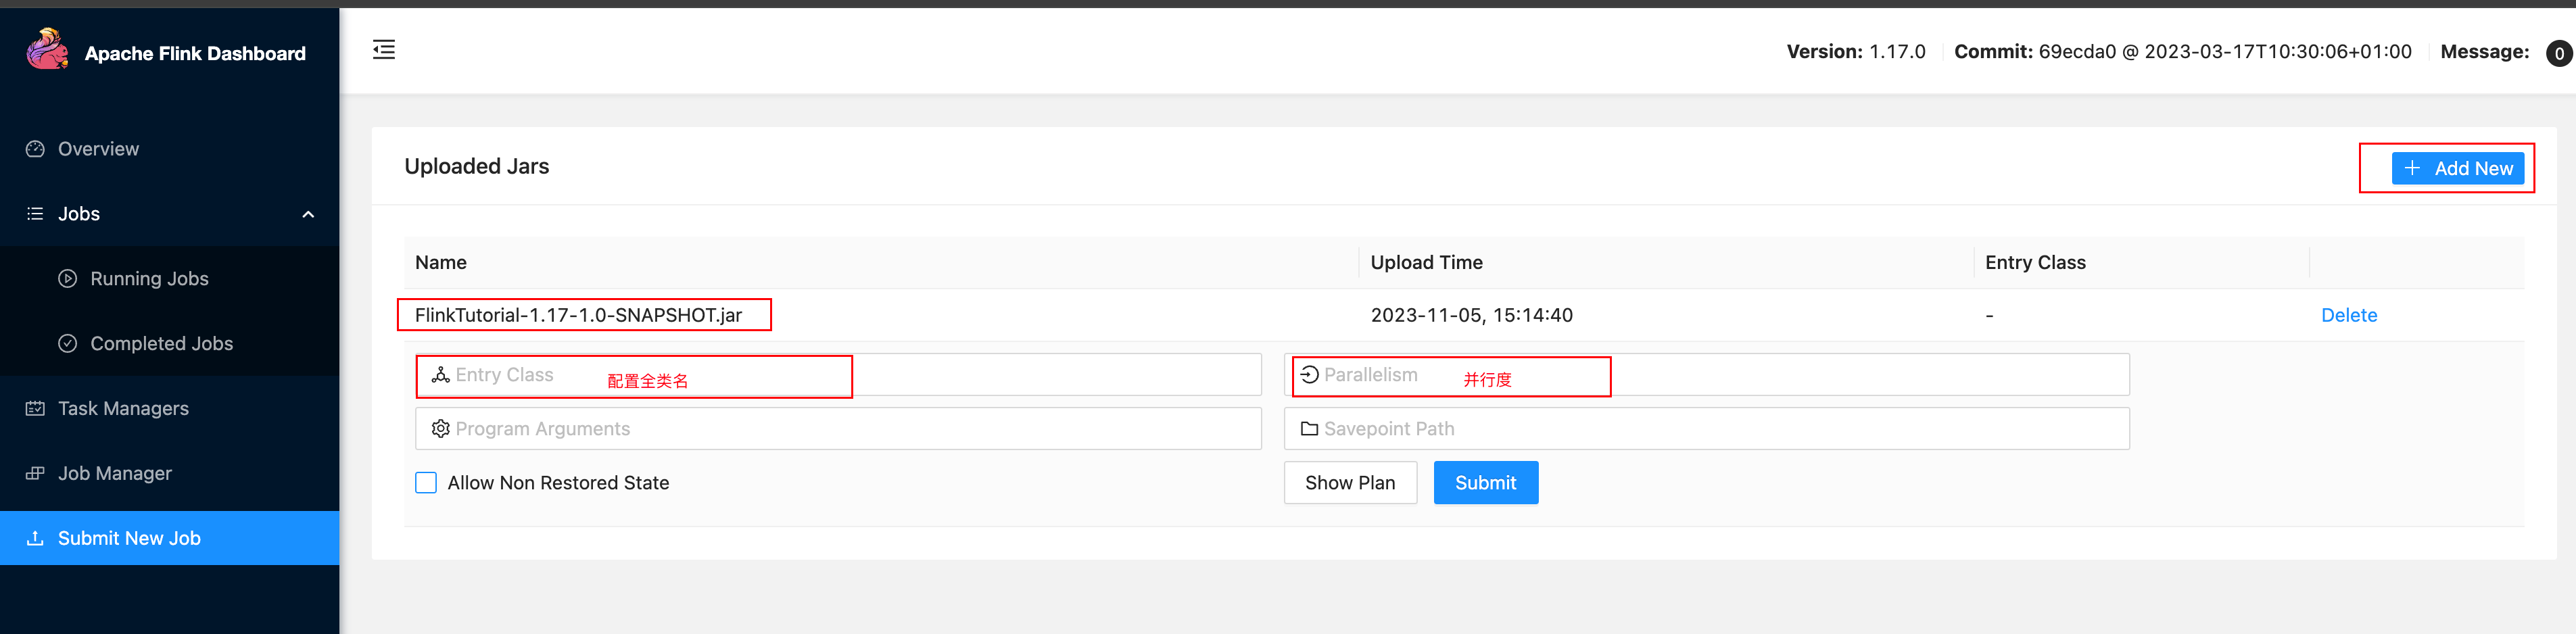
Task: Enable Allow Non Restored State checkbox
Action: [x=426, y=483]
